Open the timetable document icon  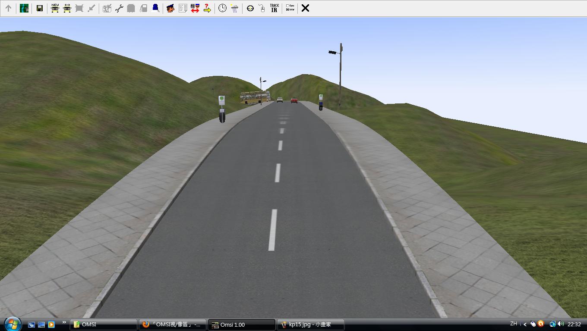pos(183,8)
